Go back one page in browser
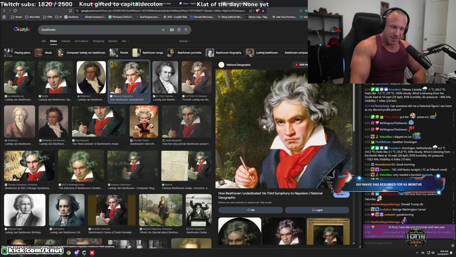 [x=4, y=11]
